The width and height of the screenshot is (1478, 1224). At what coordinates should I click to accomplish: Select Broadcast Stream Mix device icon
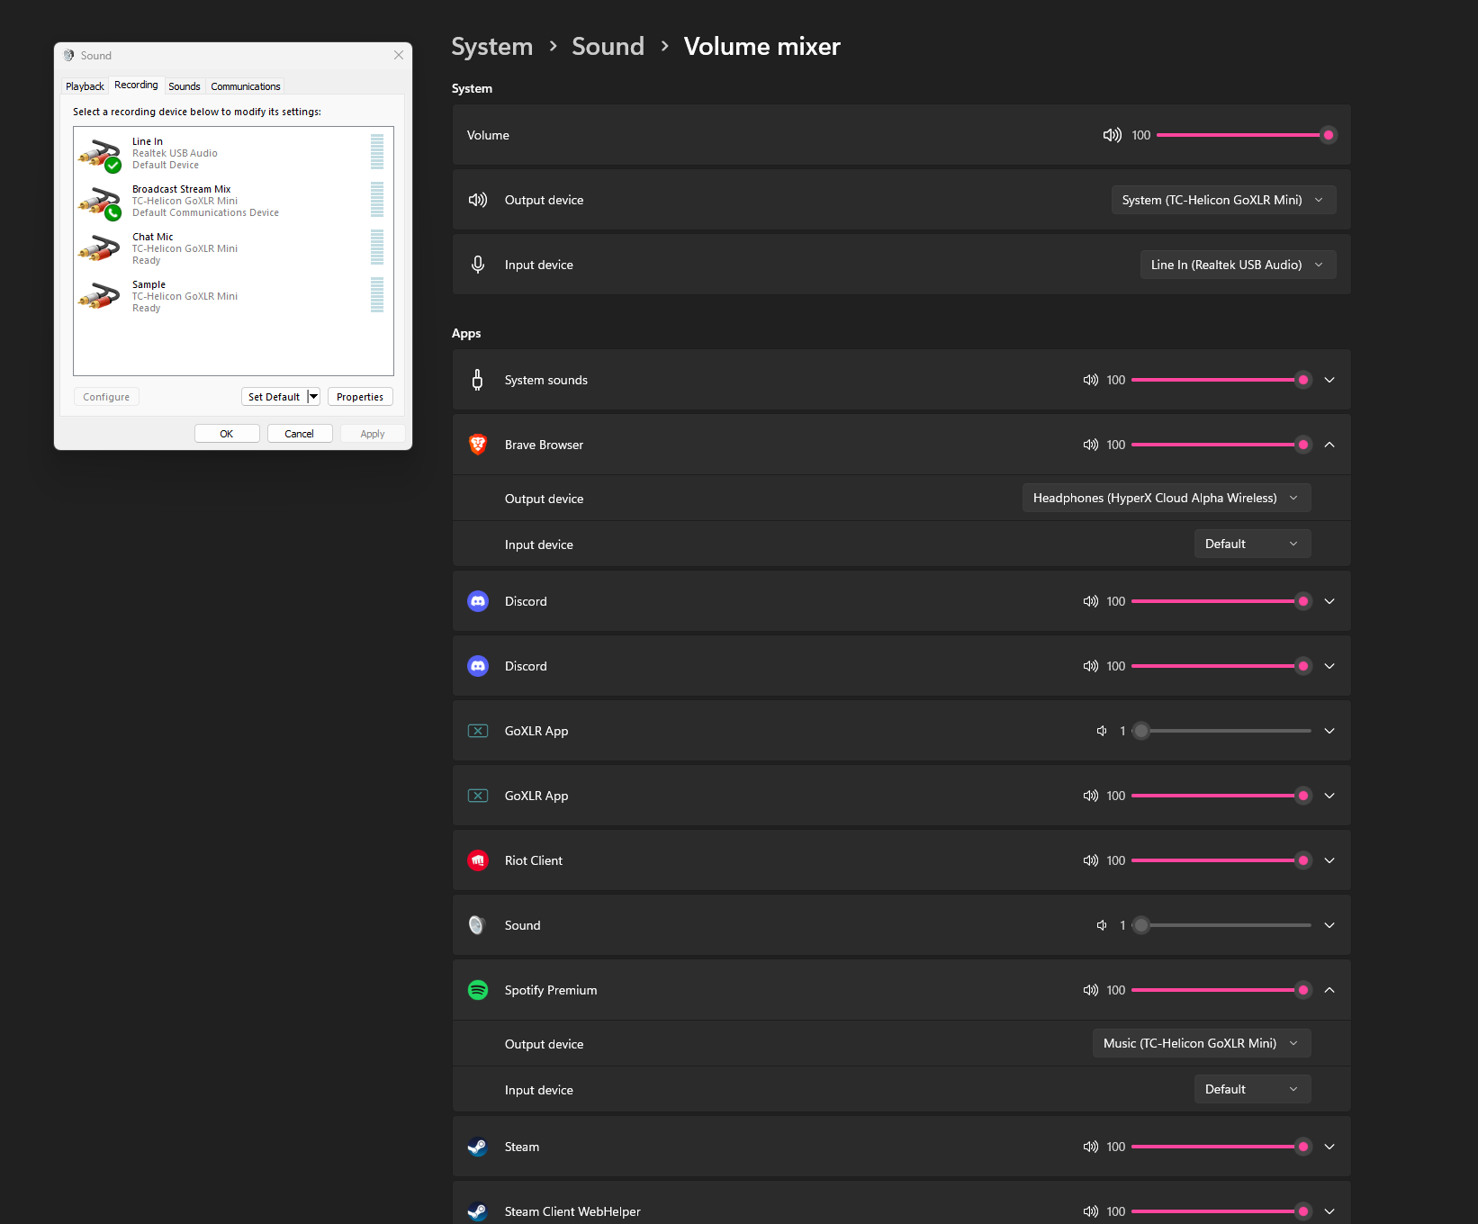(100, 202)
